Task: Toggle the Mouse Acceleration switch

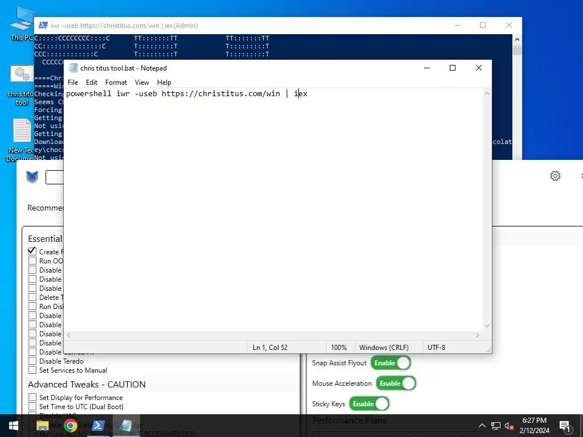Action: (x=396, y=383)
